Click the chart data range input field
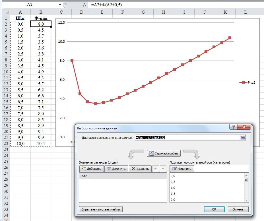Image resolution: width=264 pixels, height=221 pixels. (187, 137)
